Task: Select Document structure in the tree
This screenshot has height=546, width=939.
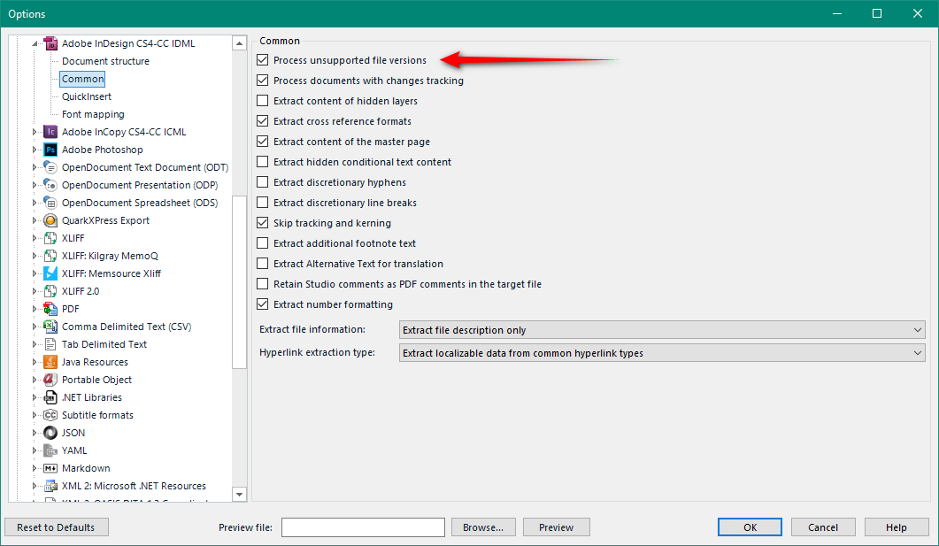Action: (105, 61)
